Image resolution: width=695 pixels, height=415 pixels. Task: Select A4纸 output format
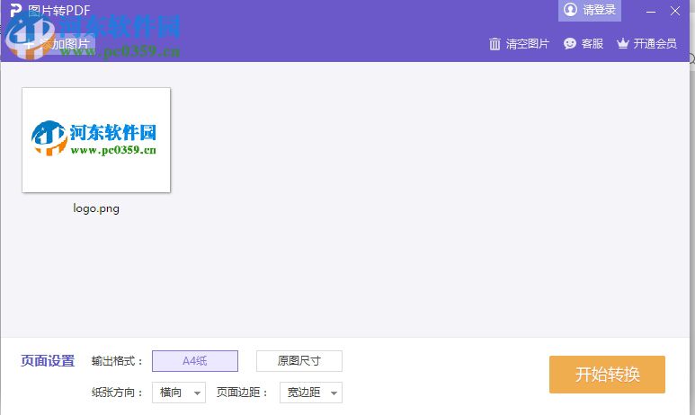point(195,361)
